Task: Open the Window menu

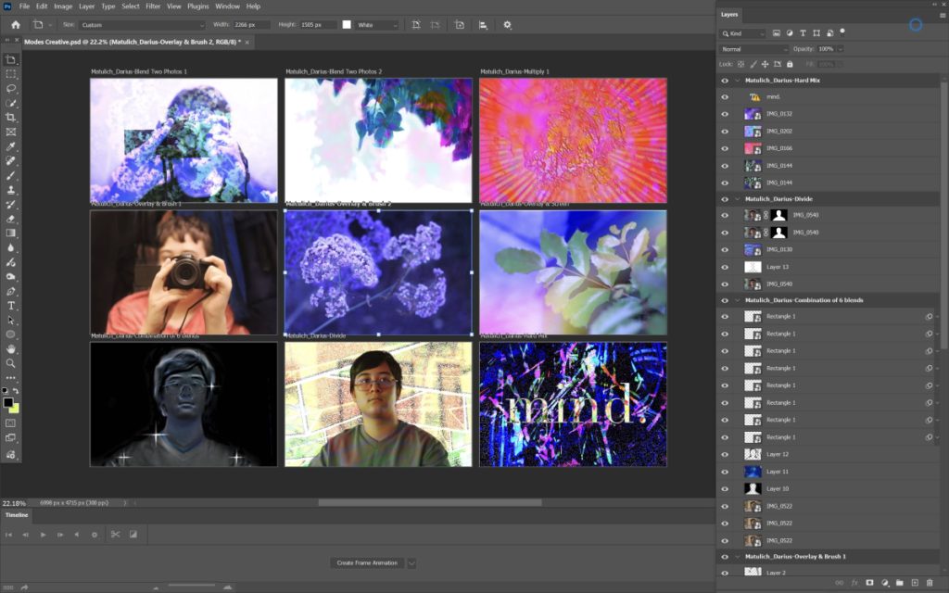Action: pyautogui.click(x=228, y=6)
